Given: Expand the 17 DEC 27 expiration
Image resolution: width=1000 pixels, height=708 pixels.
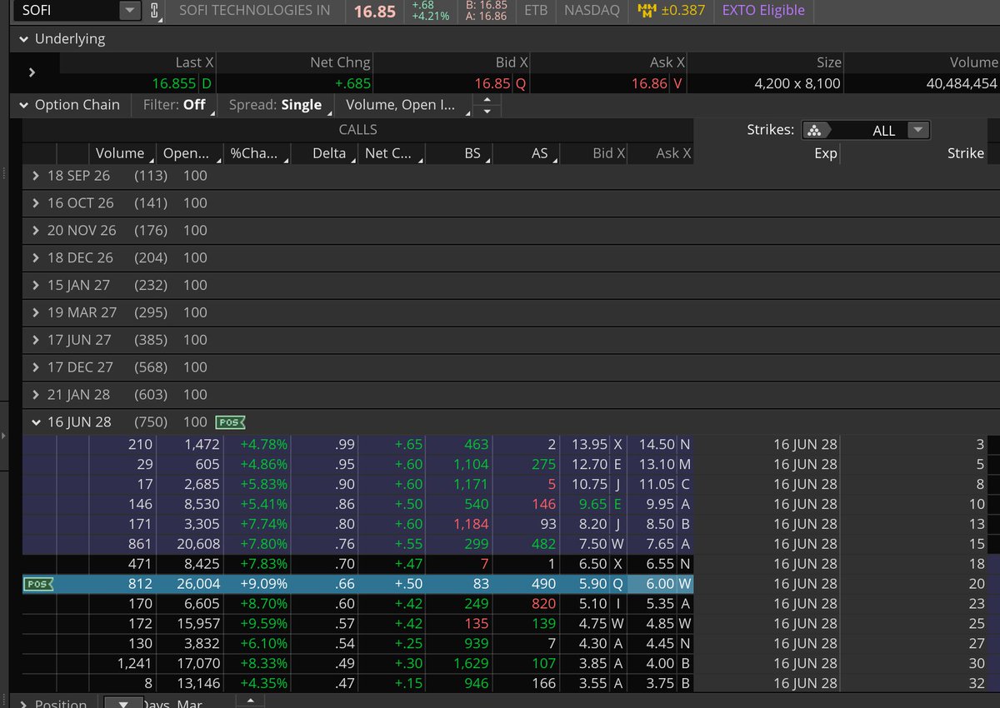Looking at the screenshot, I should tap(35, 367).
